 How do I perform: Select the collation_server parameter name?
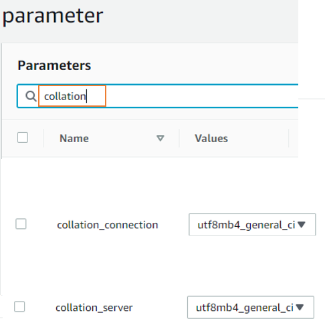pos(94,308)
